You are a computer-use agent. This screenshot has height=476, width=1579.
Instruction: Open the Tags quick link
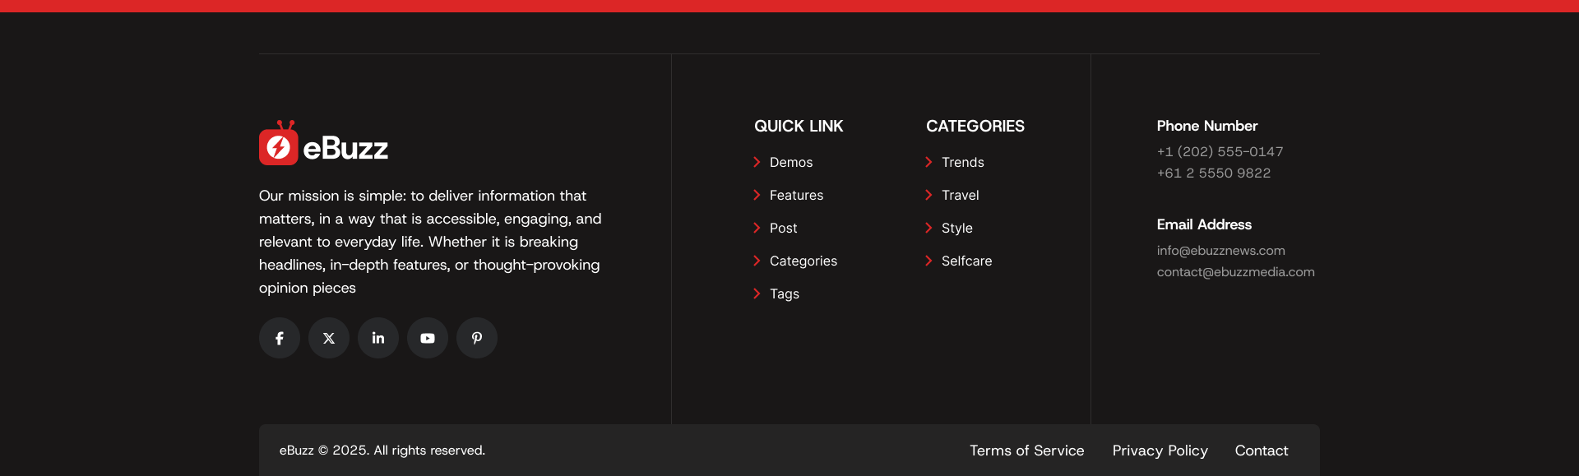pyautogui.click(x=784, y=294)
